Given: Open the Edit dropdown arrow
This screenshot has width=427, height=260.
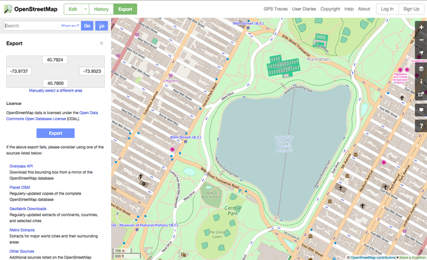Looking at the screenshot, I should click(x=85, y=9).
